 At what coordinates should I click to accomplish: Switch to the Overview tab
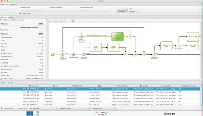click(x=12, y=4)
